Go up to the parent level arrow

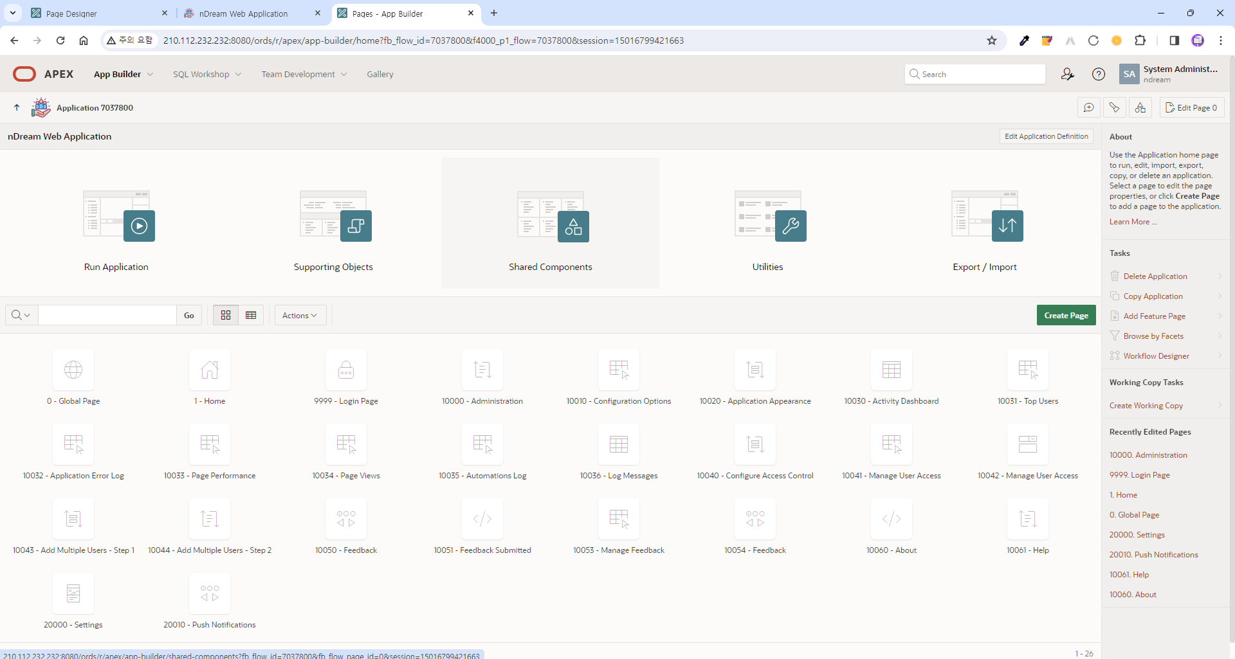tap(17, 107)
